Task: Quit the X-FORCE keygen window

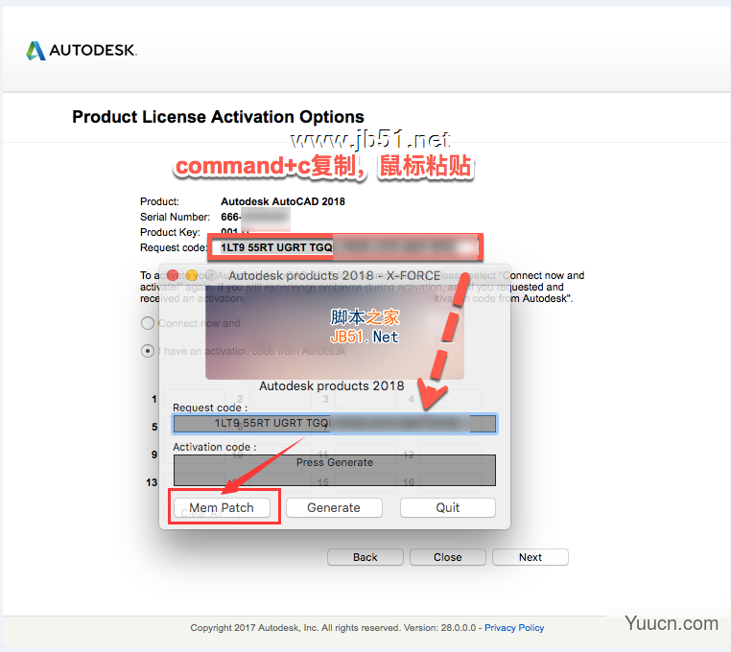Action: point(448,507)
